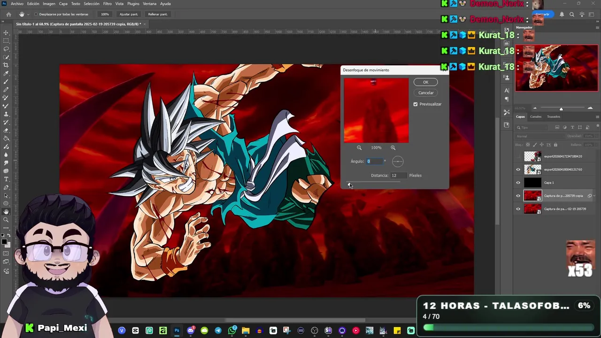Screen dimensions: 601x338
Task: Hide layer export2026041800401317​60
Action: [518, 169]
